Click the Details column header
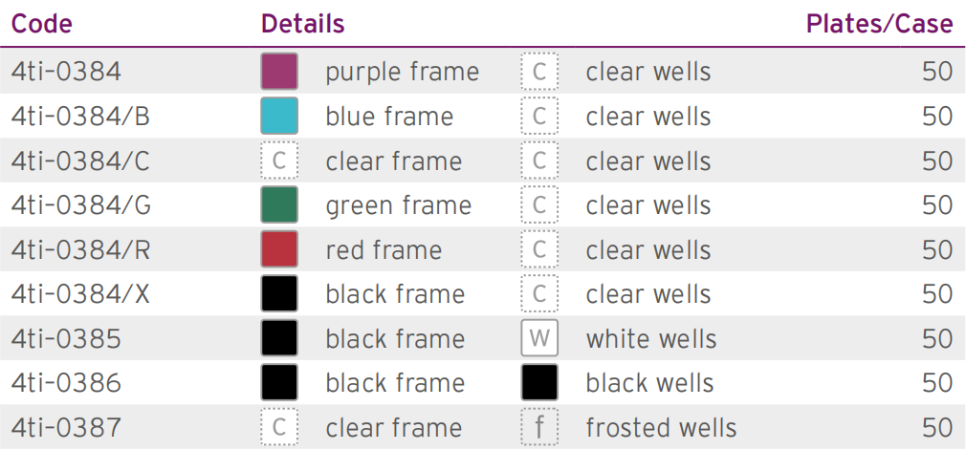Image resolution: width=966 pixels, height=450 pixels. (x=302, y=24)
